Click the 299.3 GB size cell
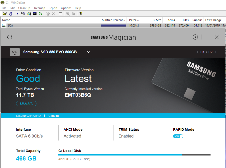Image resolution: width=226 pixels, height=168 pixels. 155,25
